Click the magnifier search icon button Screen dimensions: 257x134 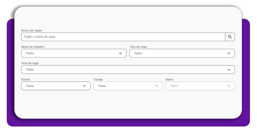click(x=230, y=37)
